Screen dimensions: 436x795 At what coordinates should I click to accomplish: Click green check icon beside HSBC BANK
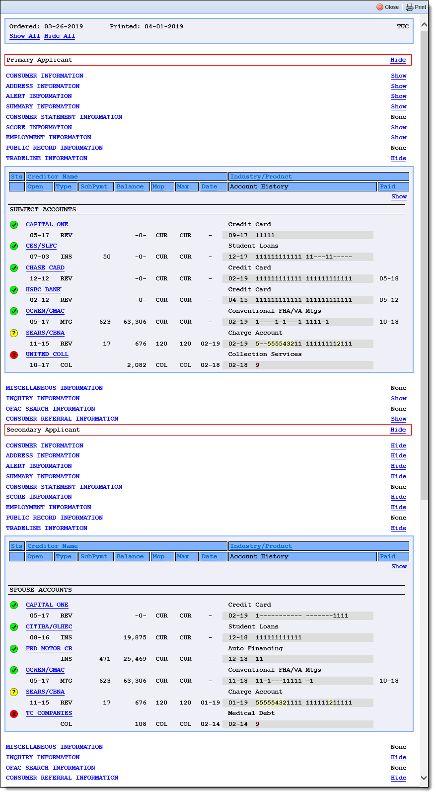pos(14,290)
